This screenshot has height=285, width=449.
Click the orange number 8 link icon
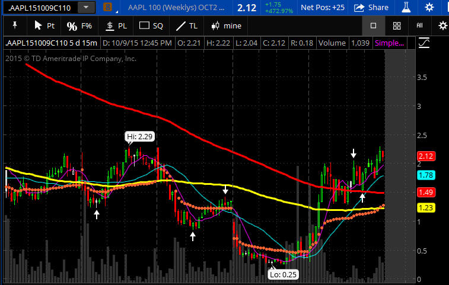click(107, 7)
